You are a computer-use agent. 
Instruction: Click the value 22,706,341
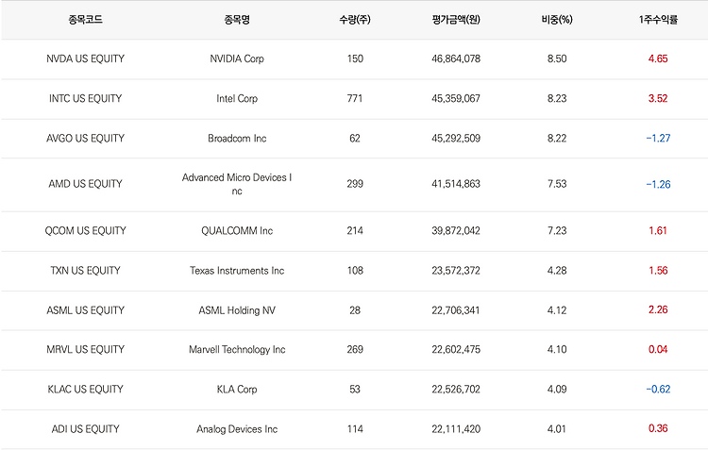456,310
